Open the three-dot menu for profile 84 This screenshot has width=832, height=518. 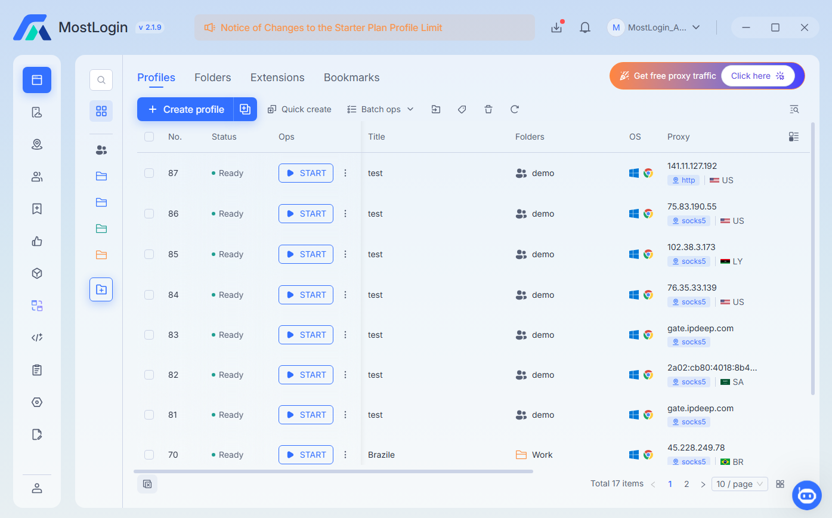tap(345, 295)
